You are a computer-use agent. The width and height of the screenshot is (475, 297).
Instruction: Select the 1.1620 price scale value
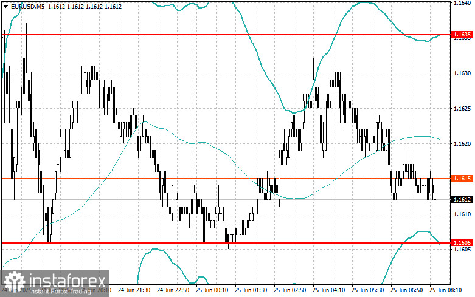coord(462,144)
